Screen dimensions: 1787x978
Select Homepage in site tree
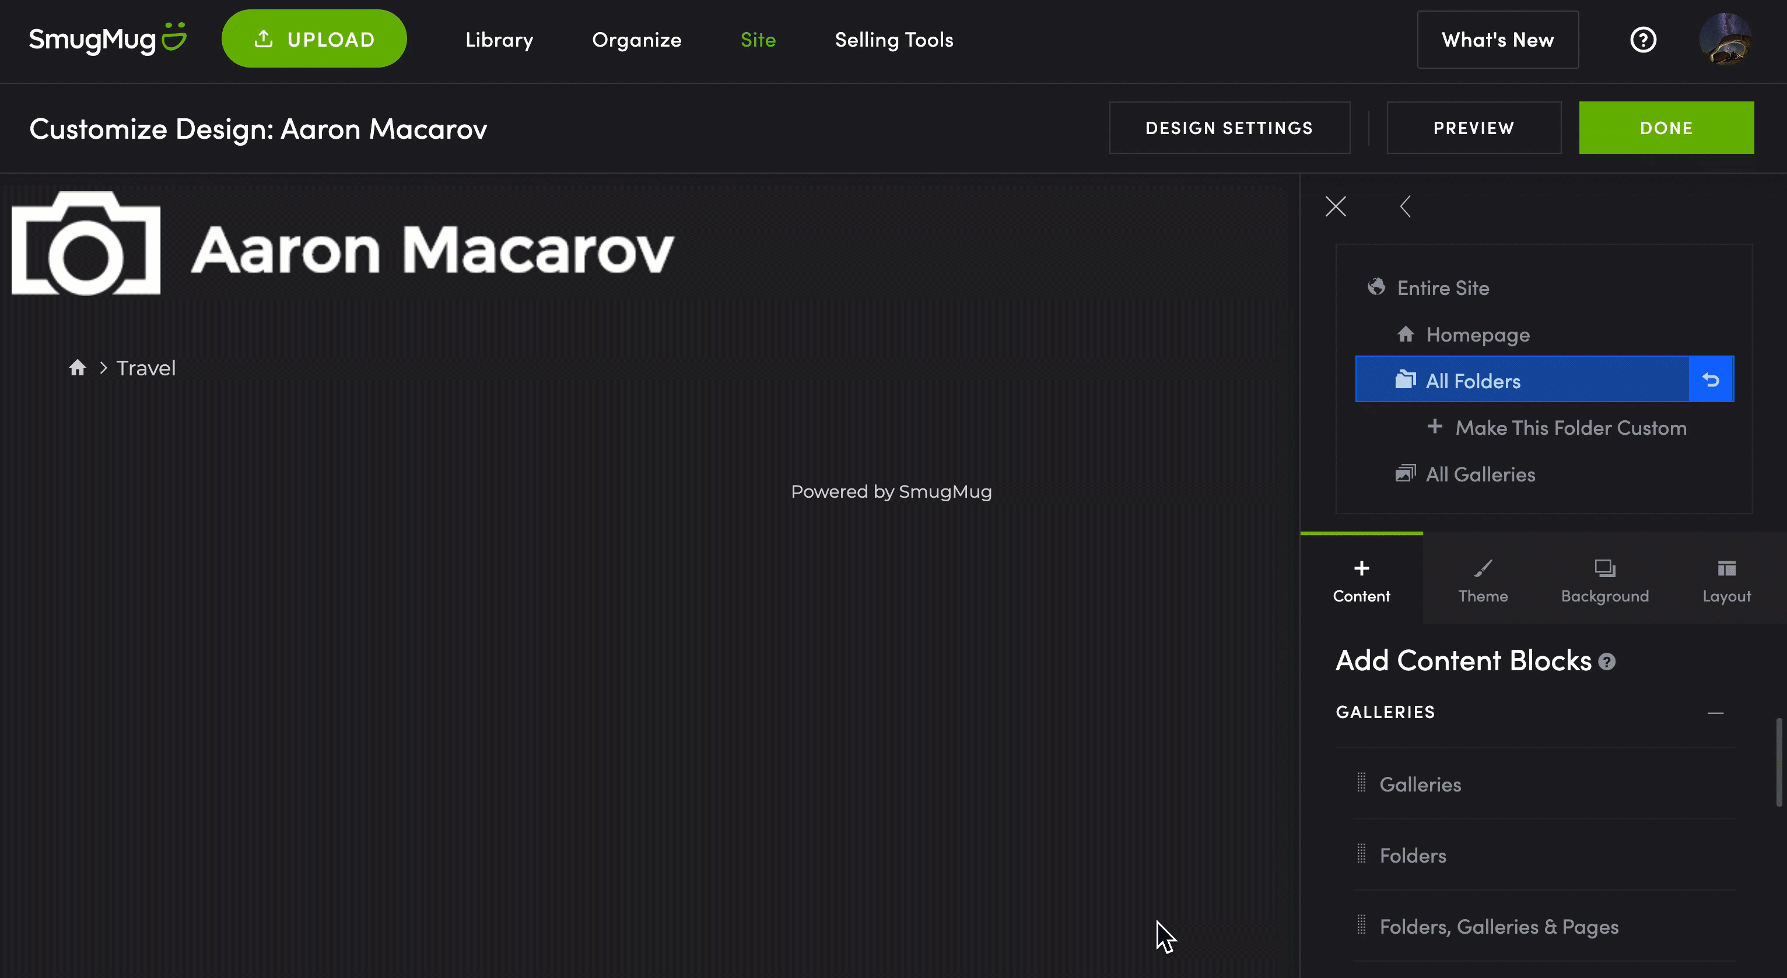click(x=1477, y=335)
